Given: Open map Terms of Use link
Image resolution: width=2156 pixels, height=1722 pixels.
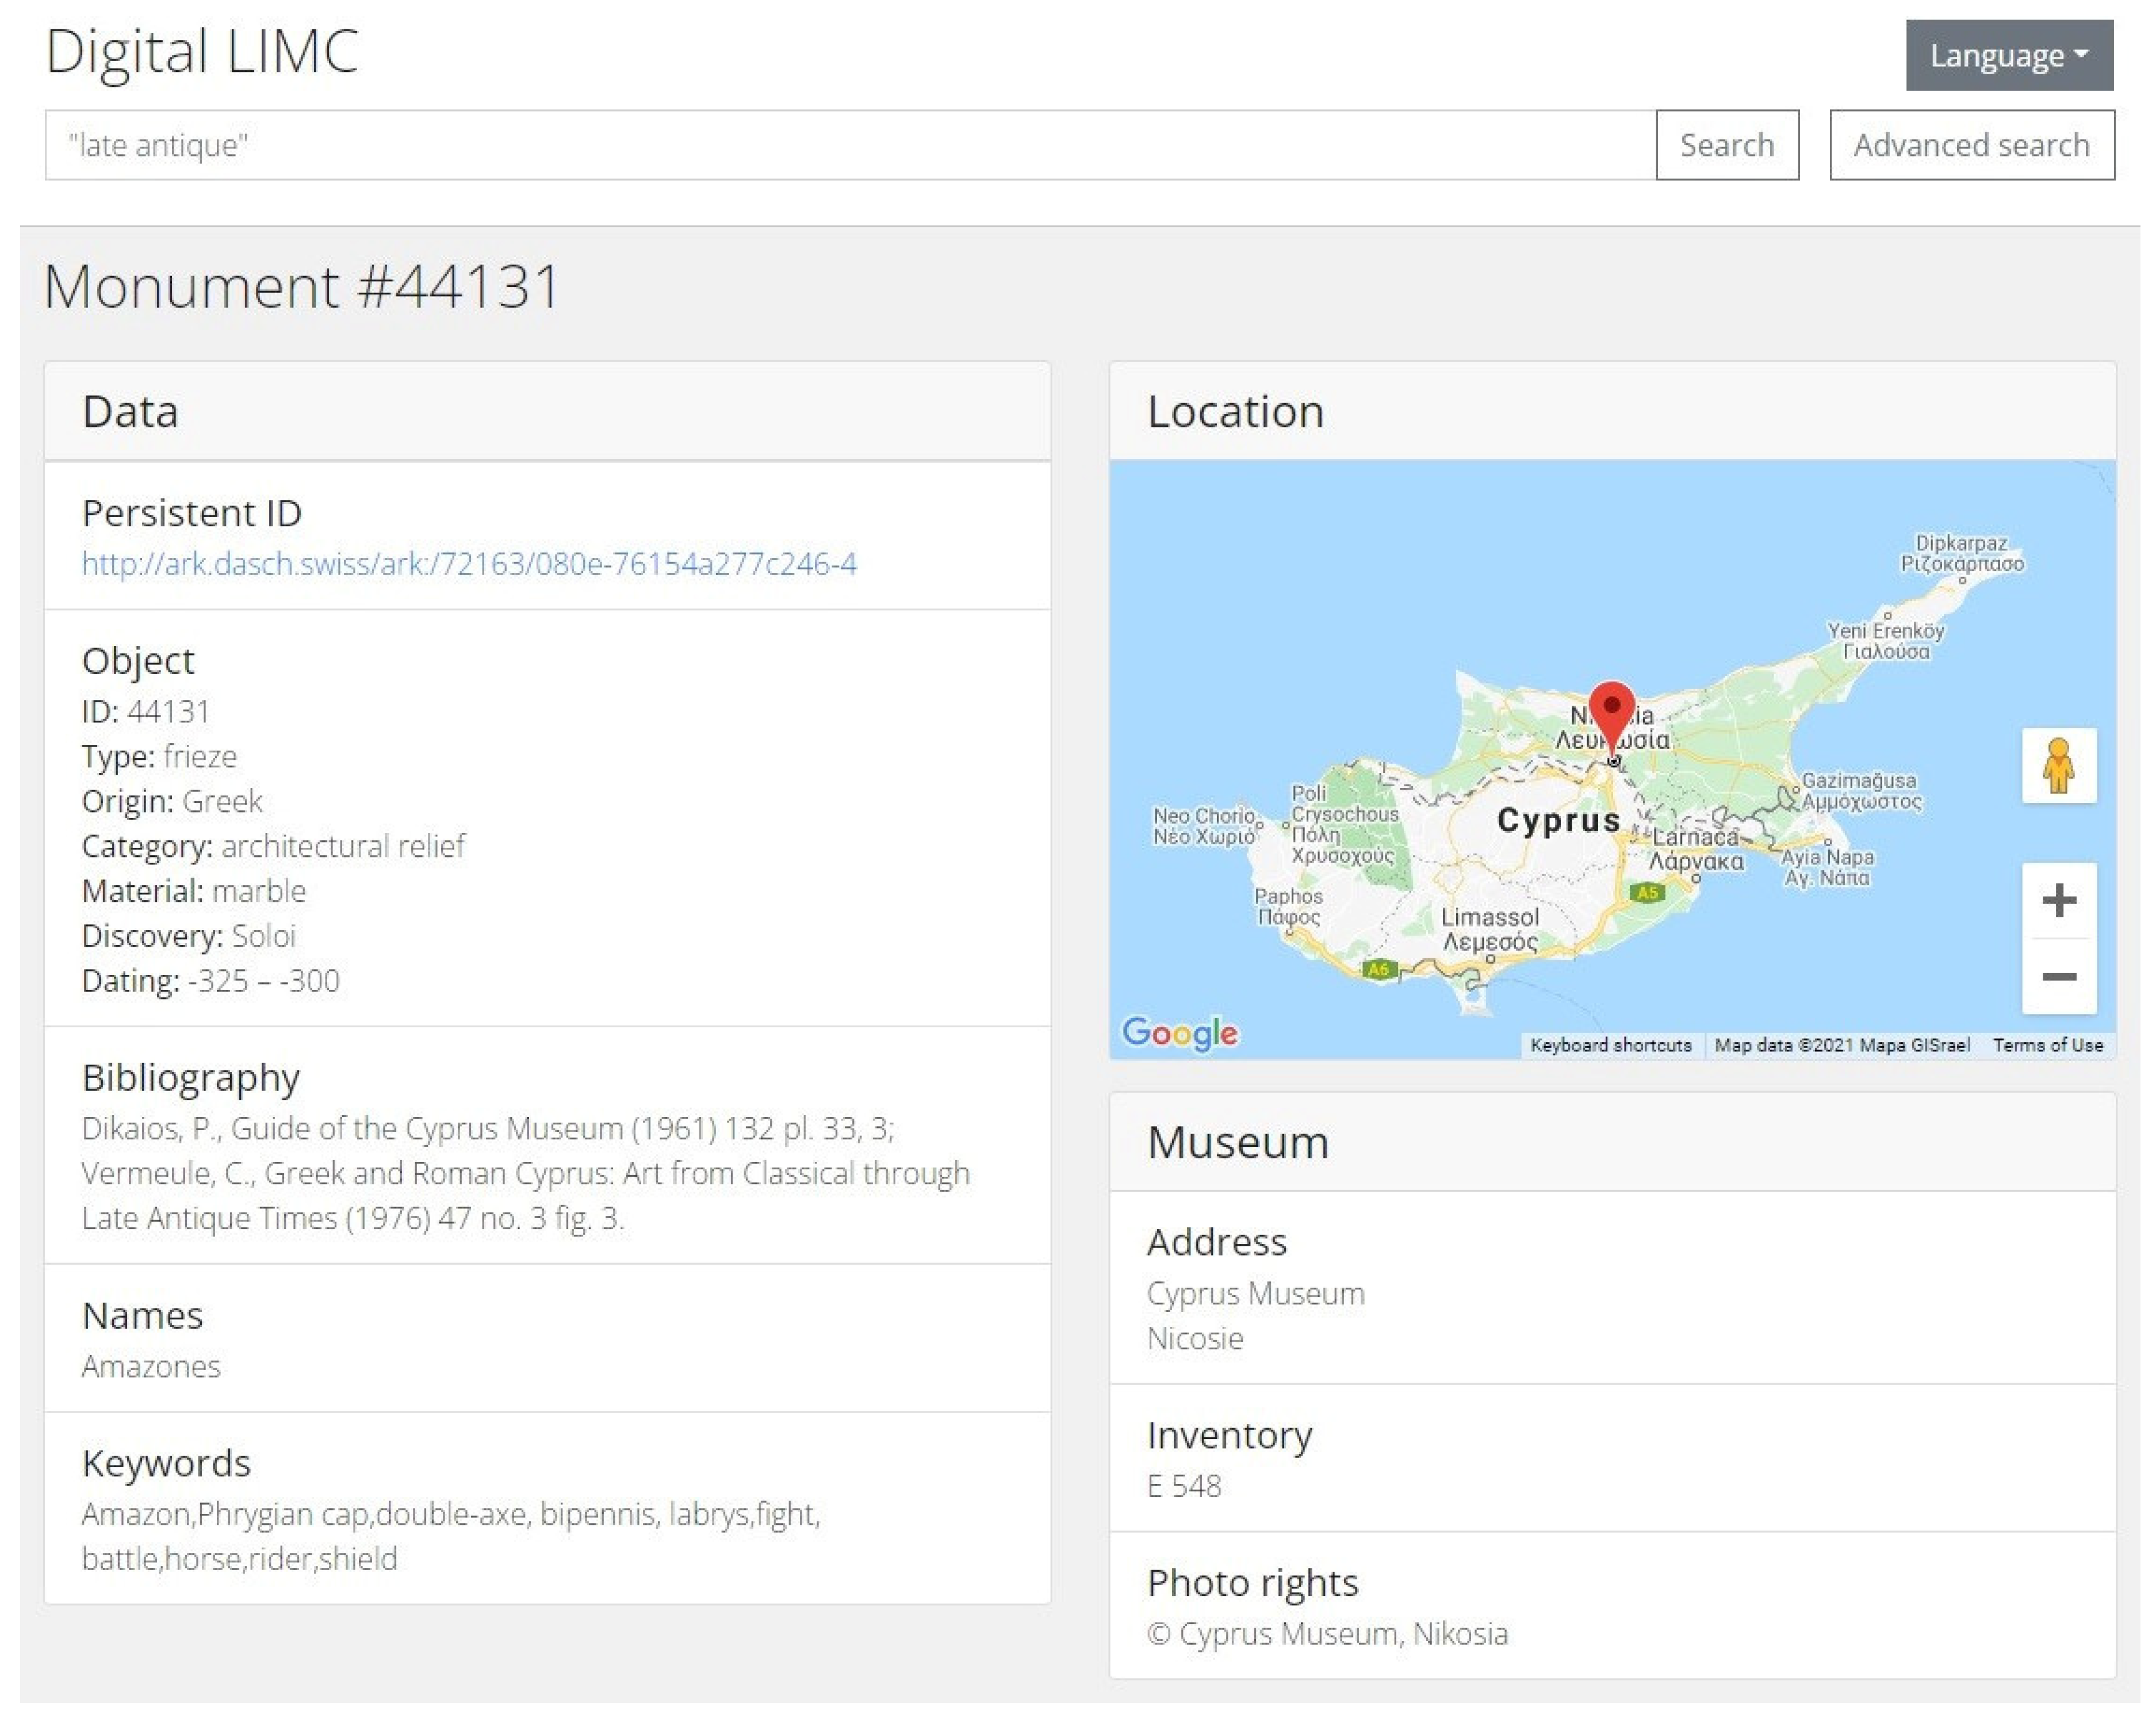Looking at the screenshot, I should pyautogui.click(x=2047, y=1045).
